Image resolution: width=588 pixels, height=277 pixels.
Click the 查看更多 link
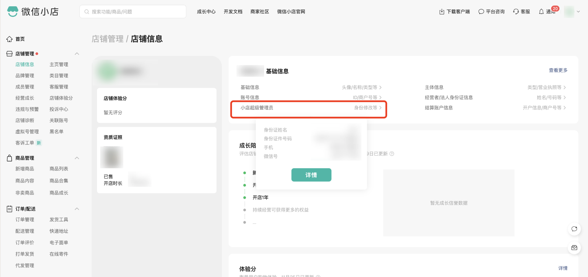coord(558,70)
